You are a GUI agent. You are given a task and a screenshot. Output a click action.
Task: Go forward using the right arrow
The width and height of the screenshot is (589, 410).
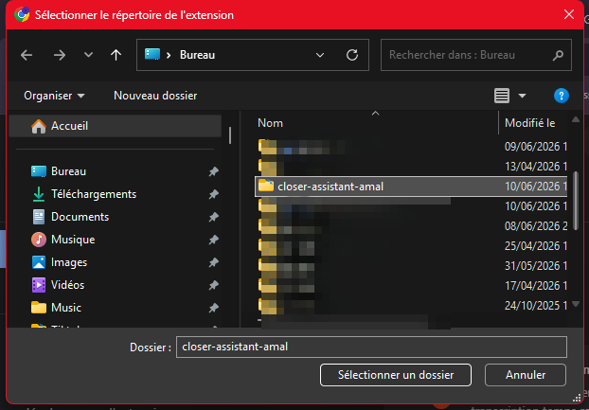coord(60,55)
